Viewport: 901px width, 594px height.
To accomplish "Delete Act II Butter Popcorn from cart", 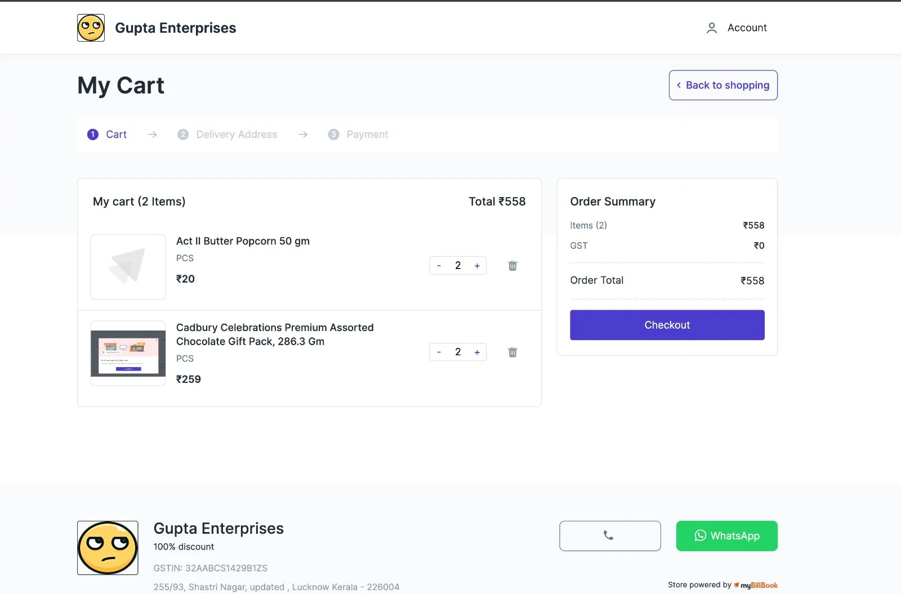I will click(512, 266).
